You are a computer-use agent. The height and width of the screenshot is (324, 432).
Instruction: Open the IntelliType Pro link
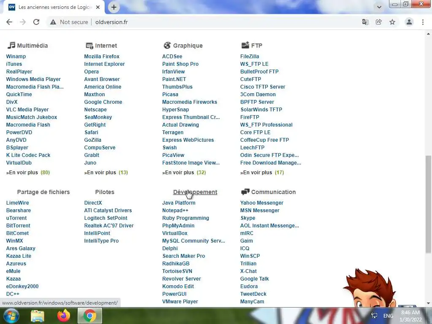[x=101, y=241]
